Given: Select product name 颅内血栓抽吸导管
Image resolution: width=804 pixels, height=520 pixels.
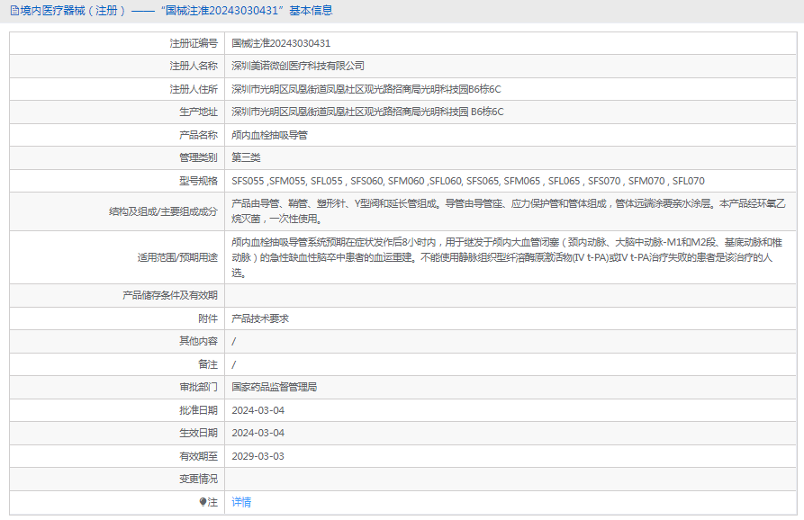Looking at the screenshot, I should coord(269,135).
